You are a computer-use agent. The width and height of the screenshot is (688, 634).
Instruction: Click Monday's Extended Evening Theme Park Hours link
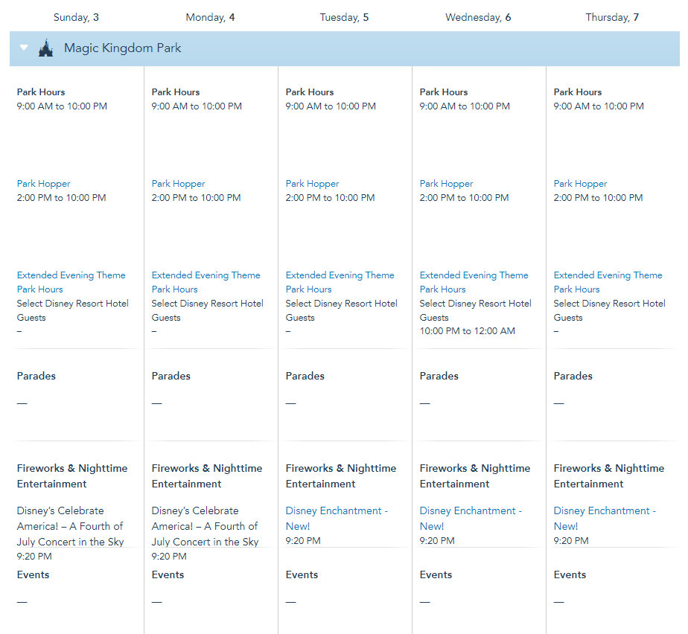206,275
